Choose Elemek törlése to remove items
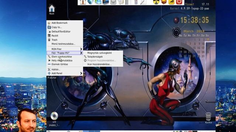This screenshot has height=132, width=236. point(65,64)
